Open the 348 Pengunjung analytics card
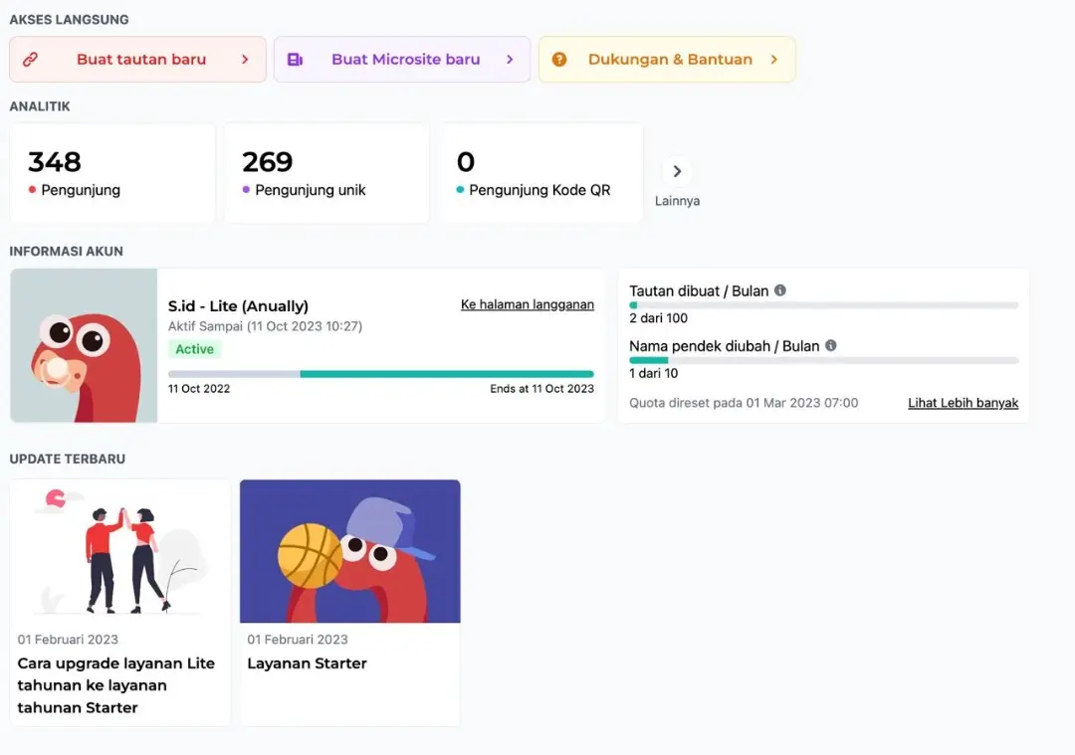The image size is (1075, 755). (x=112, y=173)
